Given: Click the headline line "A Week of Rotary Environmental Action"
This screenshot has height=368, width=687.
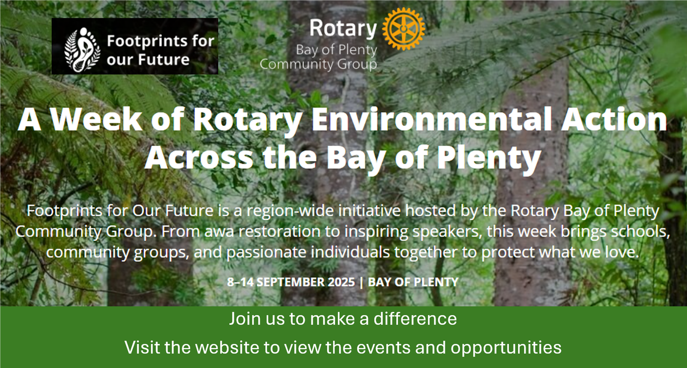Looking at the screenshot, I should (x=343, y=120).
